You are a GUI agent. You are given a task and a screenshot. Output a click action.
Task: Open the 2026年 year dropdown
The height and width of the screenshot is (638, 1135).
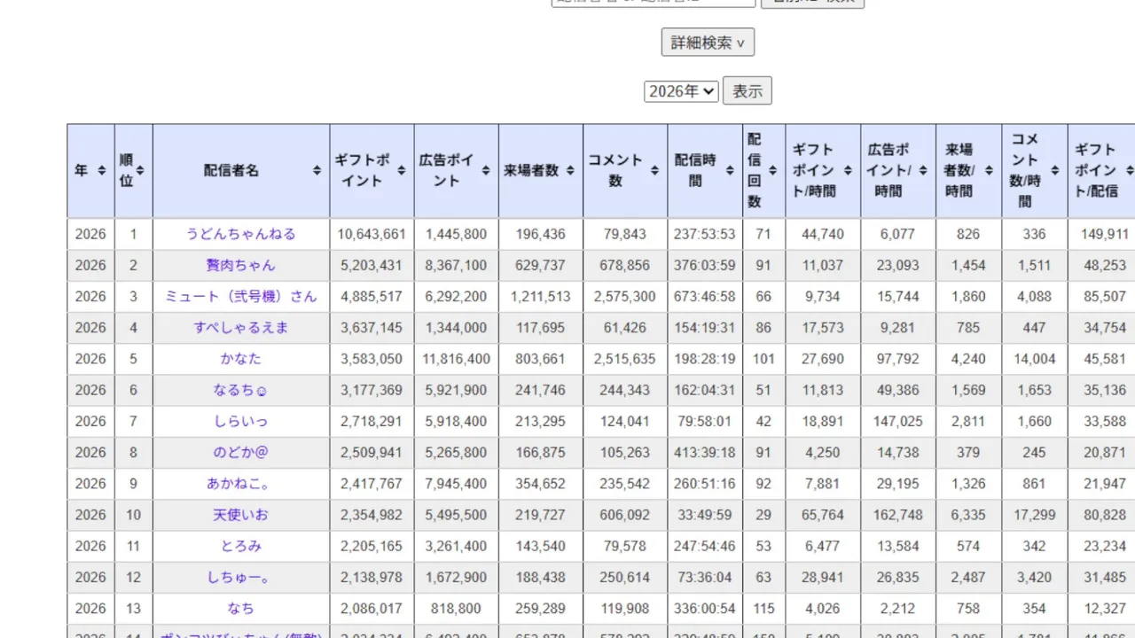[x=681, y=91]
